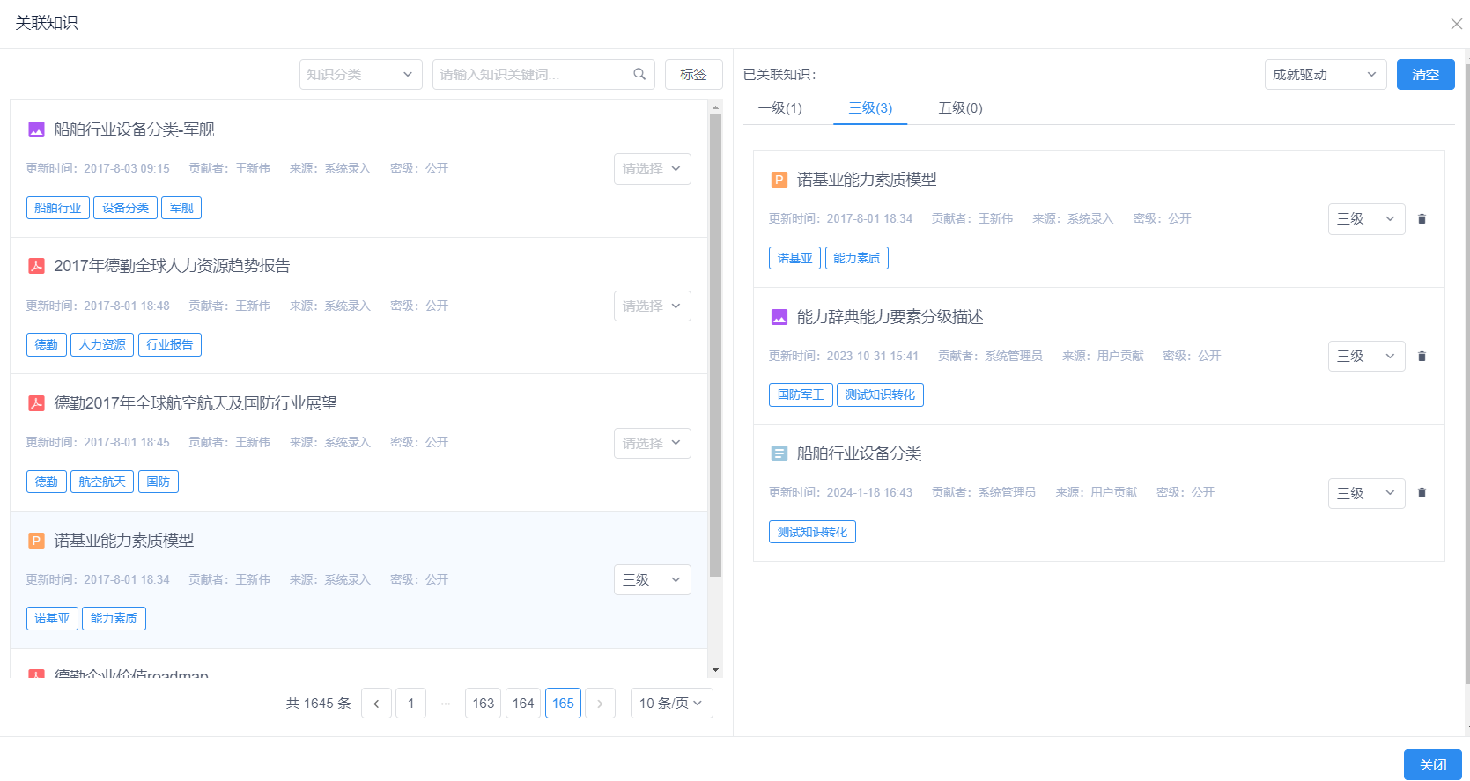1470x781 pixels.
Task: Open the 知识分类 dropdown
Action: pyautogui.click(x=360, y=75)
